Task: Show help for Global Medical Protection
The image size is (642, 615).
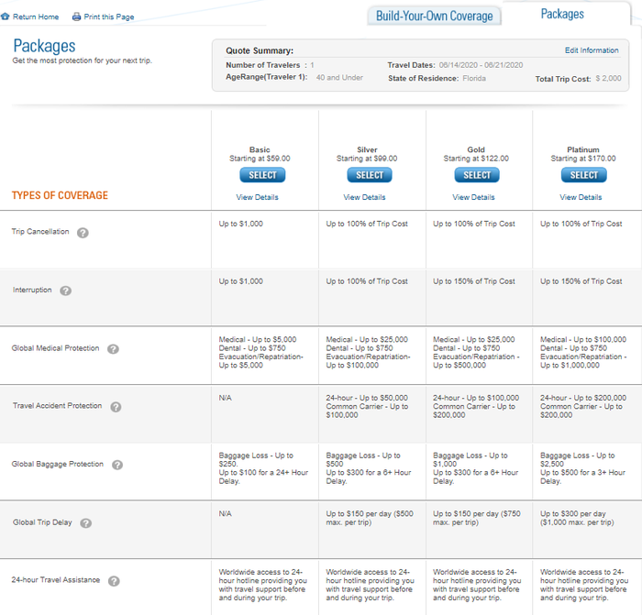Action: tap(113, 349)
